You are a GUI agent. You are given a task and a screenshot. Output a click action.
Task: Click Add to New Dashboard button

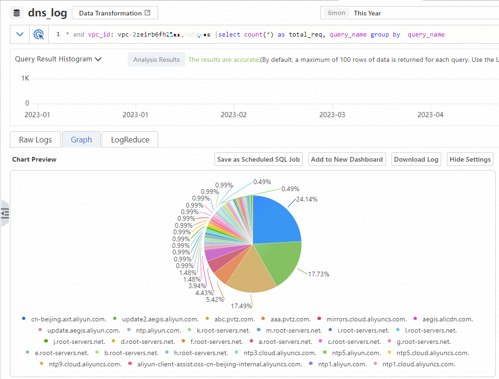[x=347, y=159]
